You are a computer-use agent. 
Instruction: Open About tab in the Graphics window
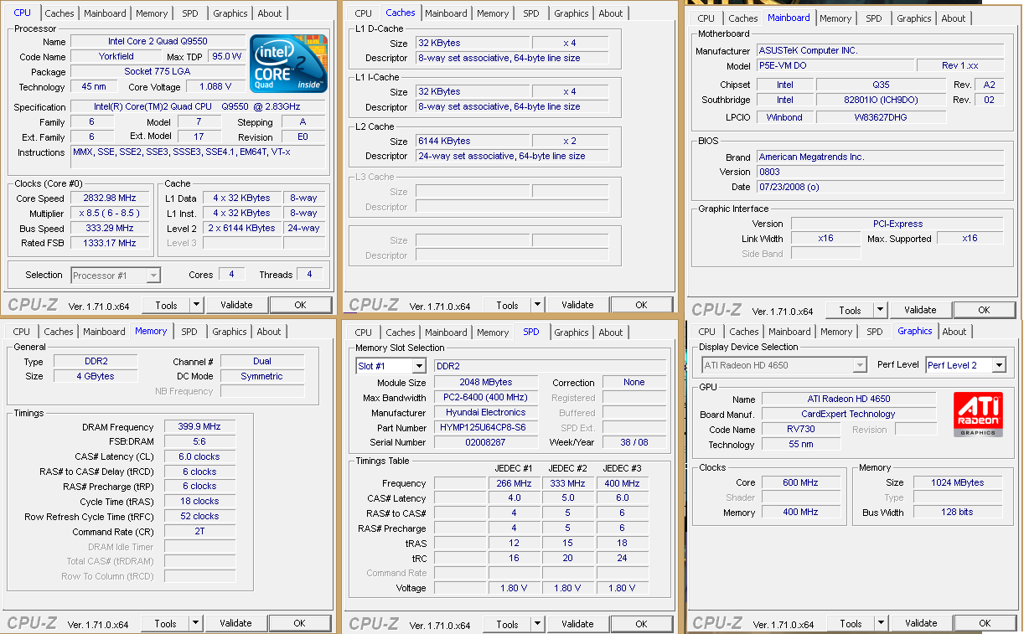coord(954,332)
